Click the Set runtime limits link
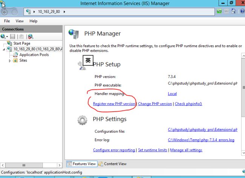The width and height of the screenshot is (245, 178). point(153,150)
